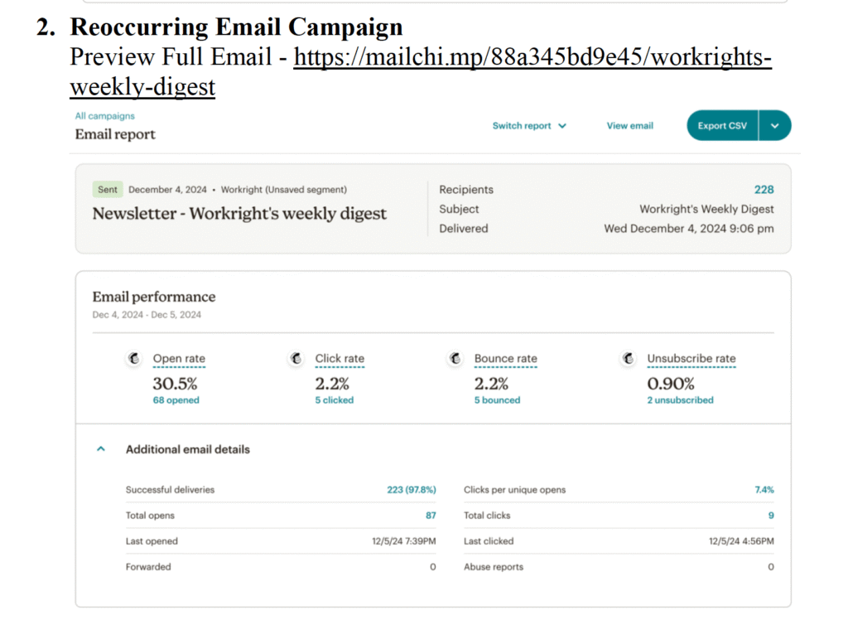Click the 228 recipients count
The height and width of the screenshot is (639, 848).
[764, 190]
